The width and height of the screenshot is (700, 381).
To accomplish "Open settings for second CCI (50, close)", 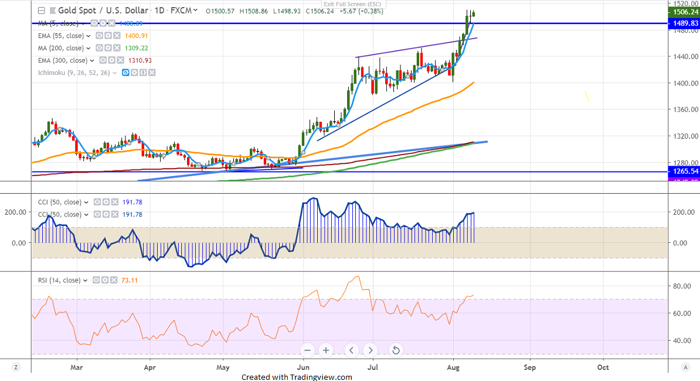I will 106,214.
